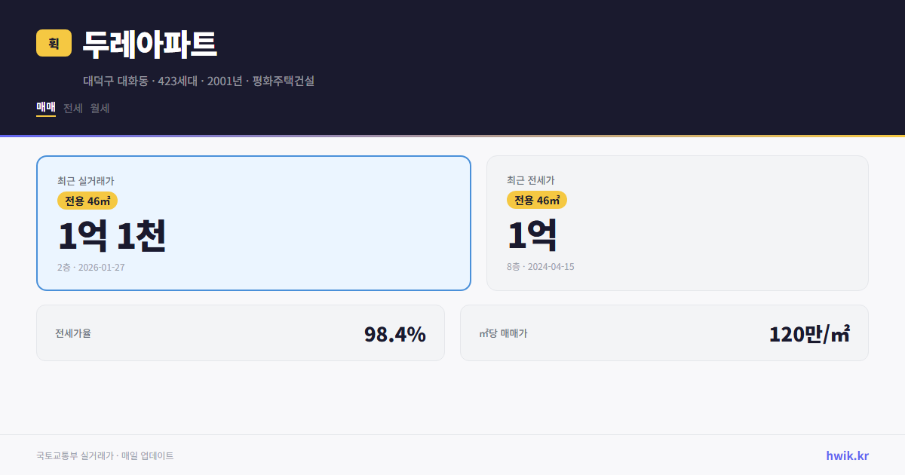Click the apartment name 두레아파트
905x475 pixels.
pos(149,44)
